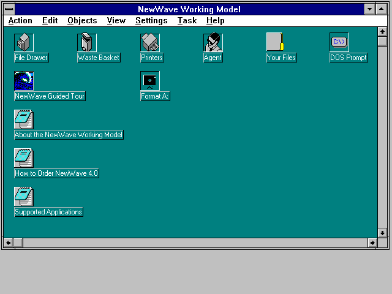The image size is (392, 294).
Task: Open the Objects menu
Action: (82, 21)
